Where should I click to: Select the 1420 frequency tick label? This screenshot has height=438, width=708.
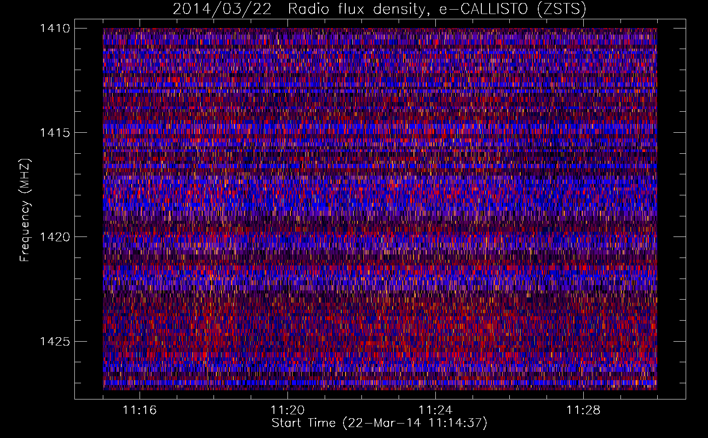coord(55,237)
